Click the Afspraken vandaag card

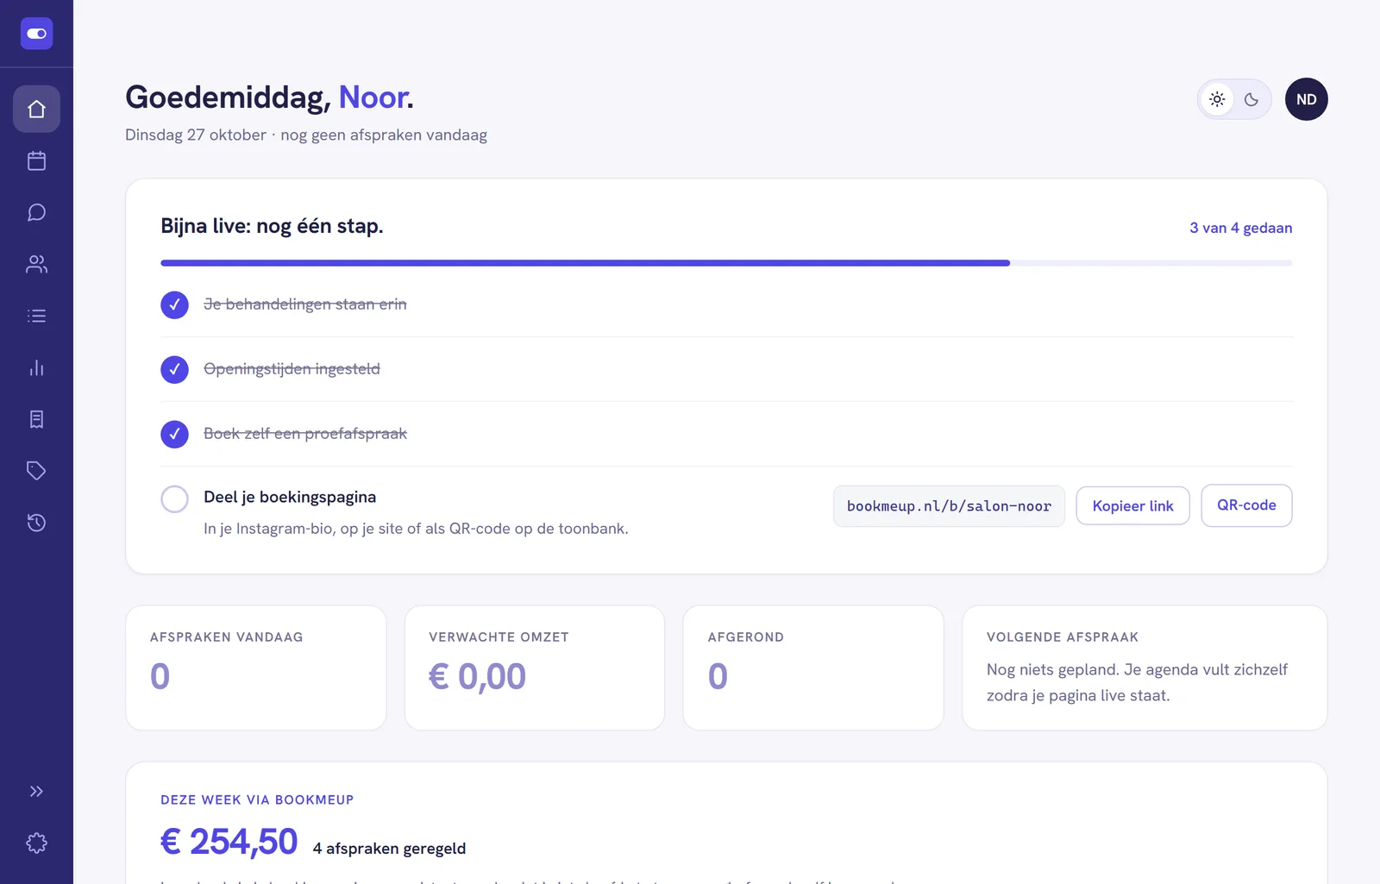[x=256, y=668]
